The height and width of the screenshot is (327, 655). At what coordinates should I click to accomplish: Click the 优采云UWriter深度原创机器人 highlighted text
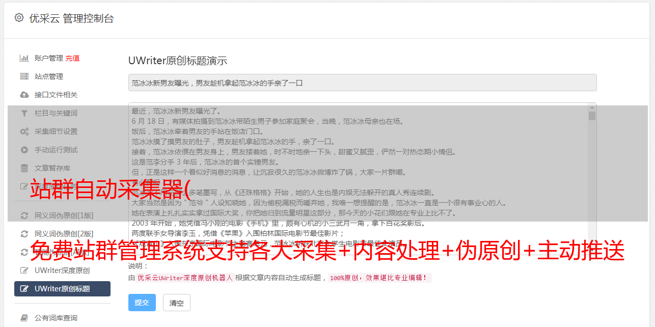(x=185, y=278)
